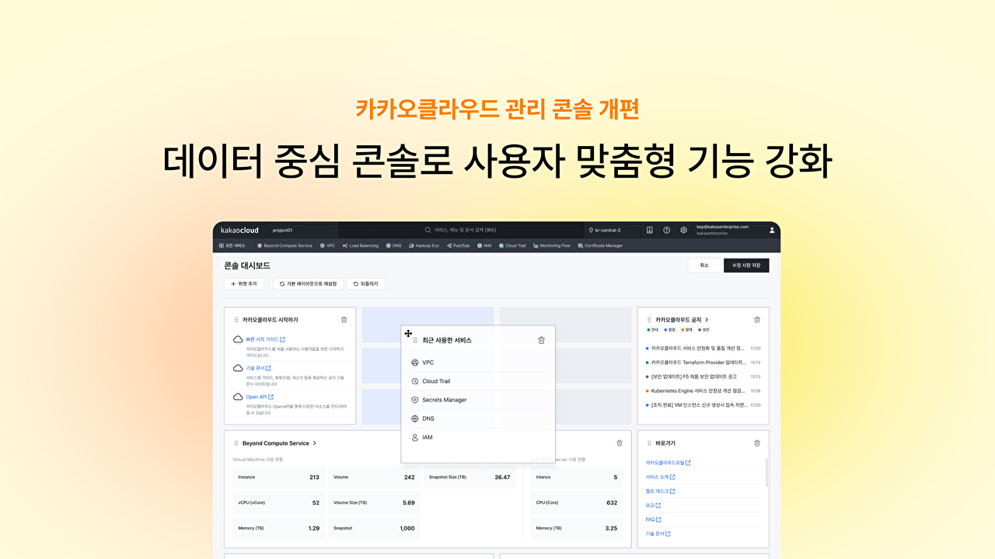Screen dimensions: 995x559
Task: Toggle the 점검 notice filter
Action: [x=670, y=329]
